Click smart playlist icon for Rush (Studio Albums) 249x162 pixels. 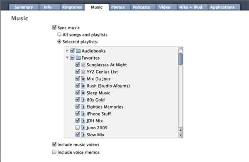point(83,86)
